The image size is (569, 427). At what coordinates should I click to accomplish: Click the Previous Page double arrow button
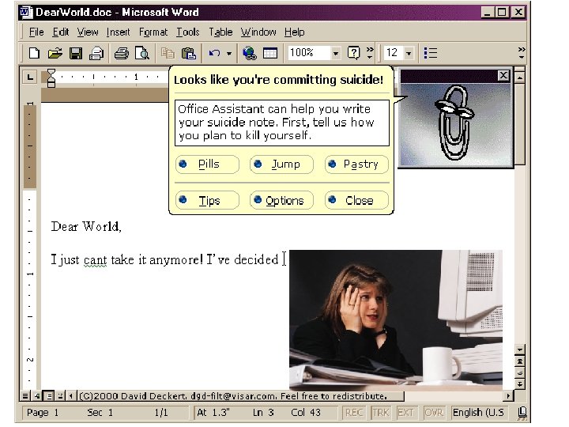point(520,361)
